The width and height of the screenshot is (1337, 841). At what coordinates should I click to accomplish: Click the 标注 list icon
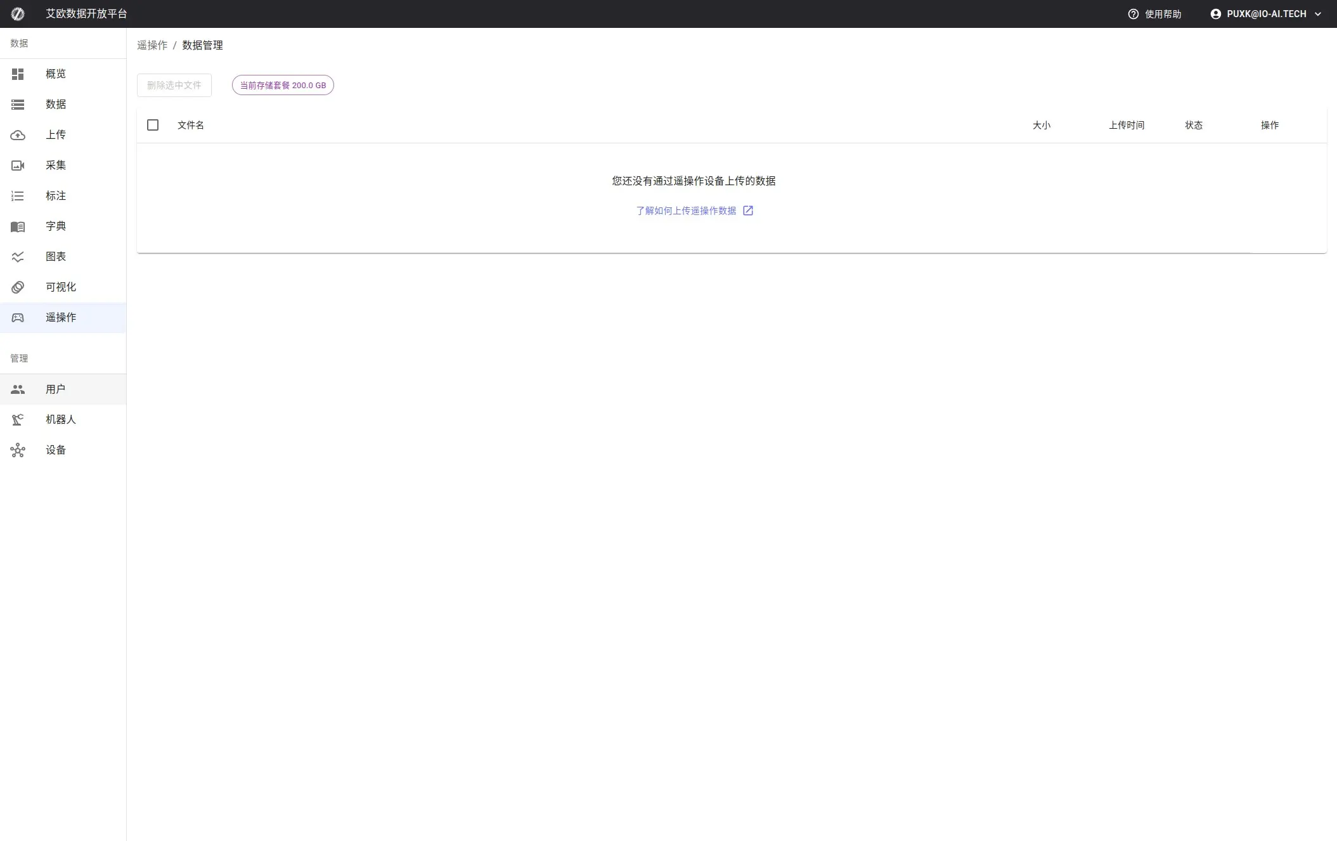click(x=18, y=196)
